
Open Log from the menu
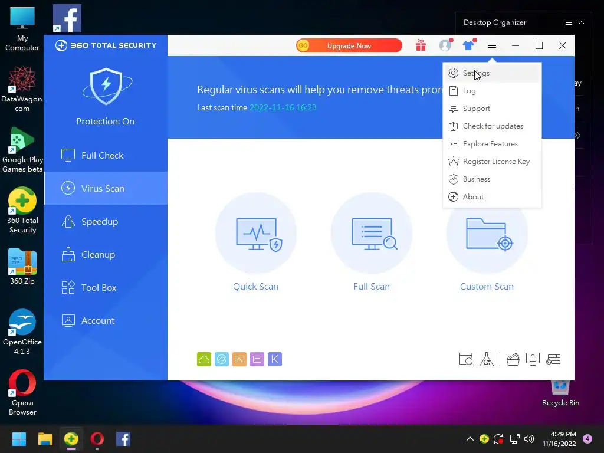click(493, 90)
